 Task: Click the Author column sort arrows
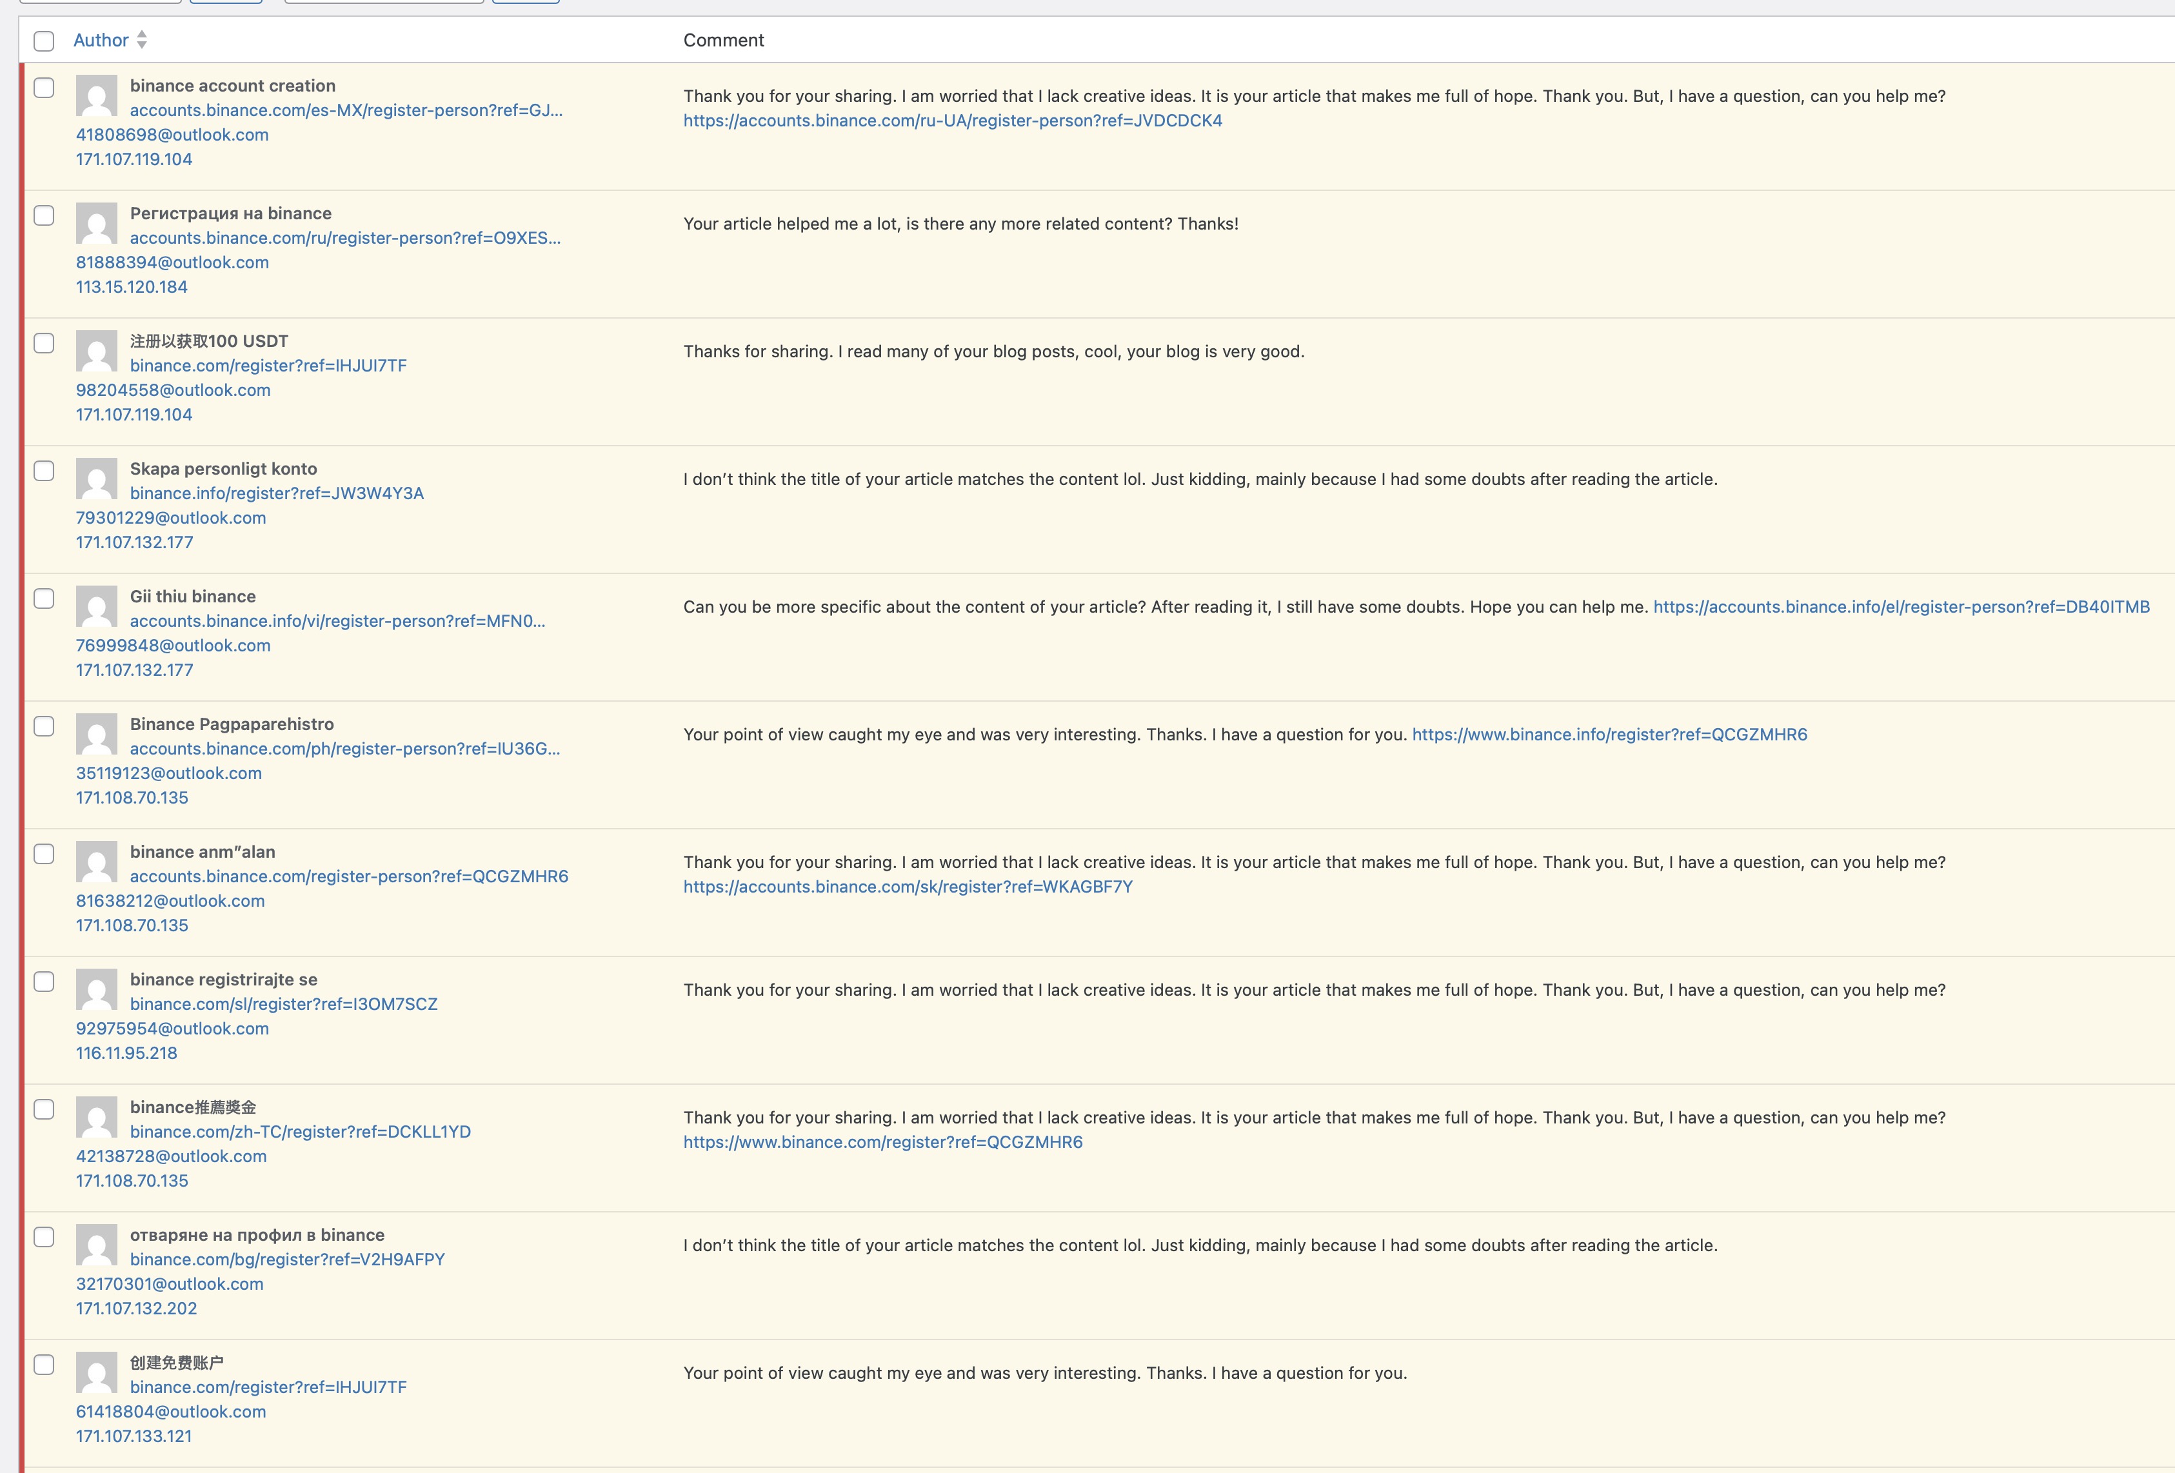[141, 39]
